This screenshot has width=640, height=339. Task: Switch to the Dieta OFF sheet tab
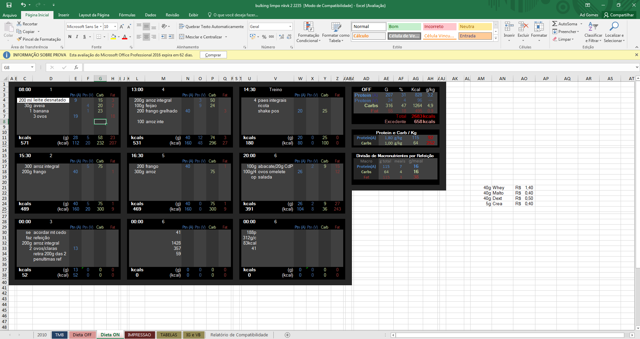click(82, 335)
